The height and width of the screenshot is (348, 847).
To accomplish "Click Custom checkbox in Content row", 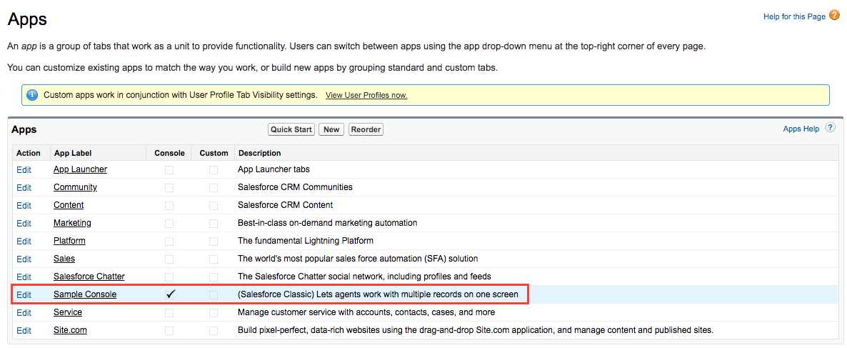I will pos(214,206).
